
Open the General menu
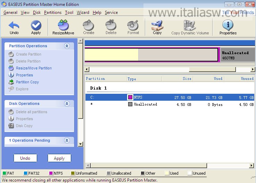coord(10,13)
